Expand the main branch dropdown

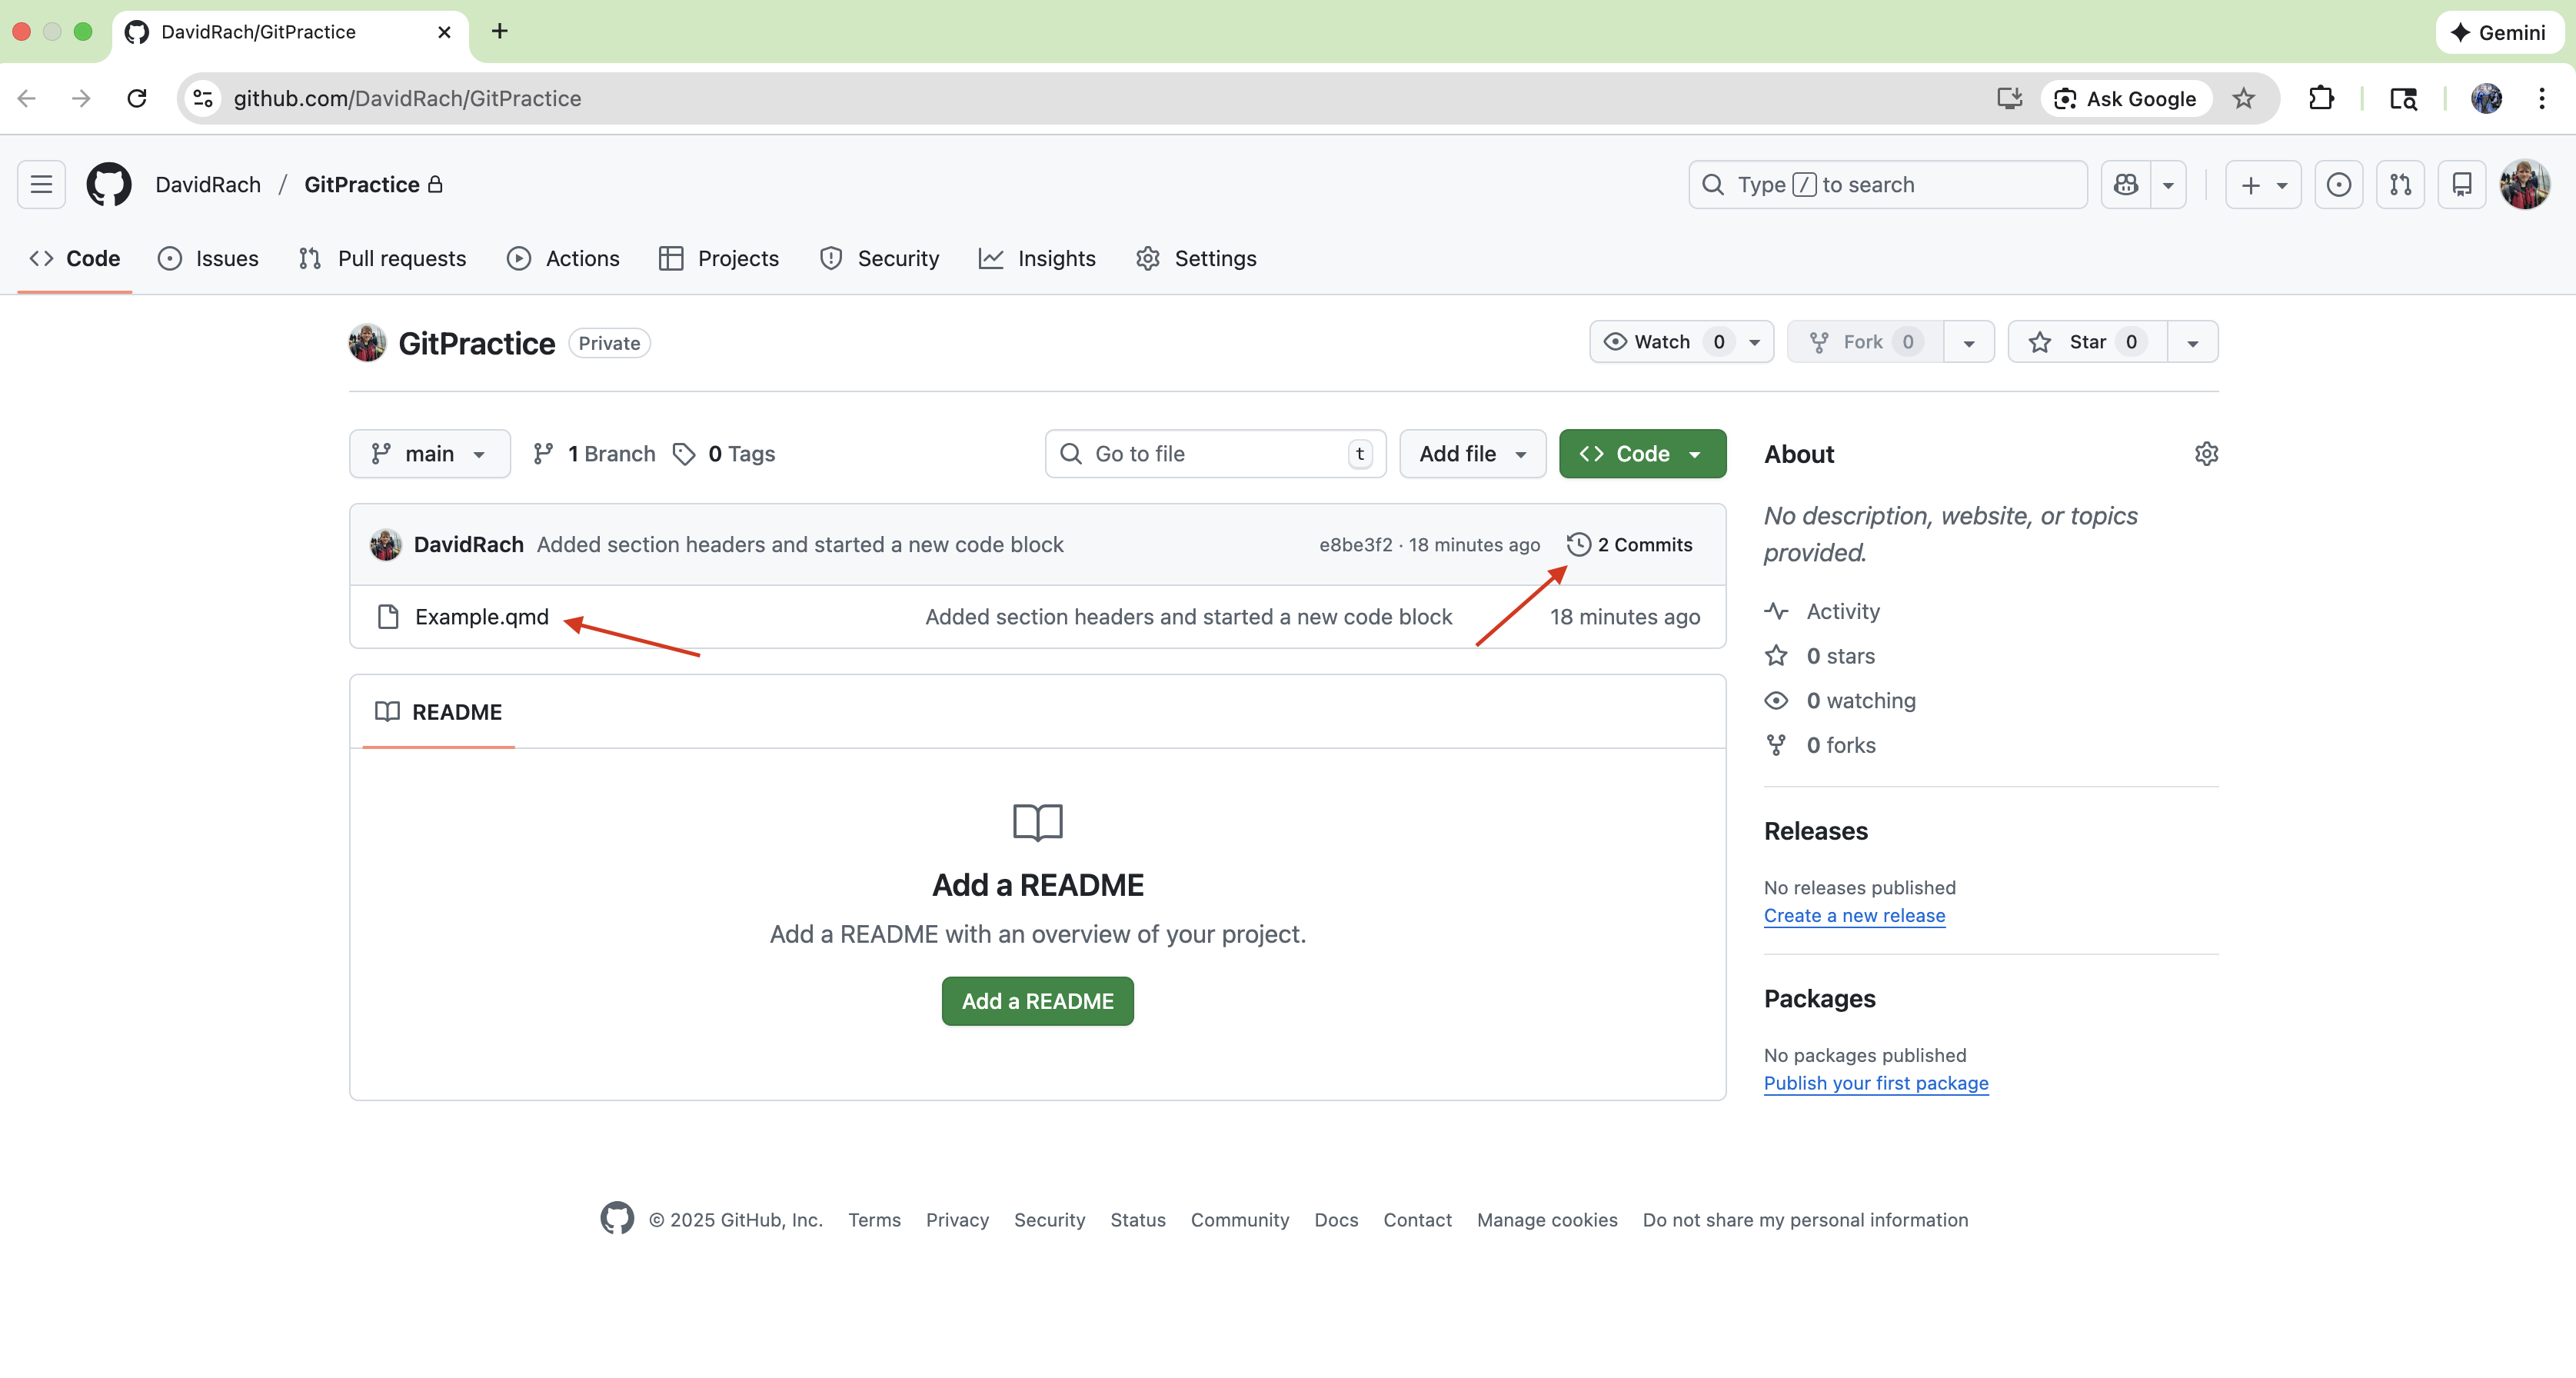[x=429, y=454]
